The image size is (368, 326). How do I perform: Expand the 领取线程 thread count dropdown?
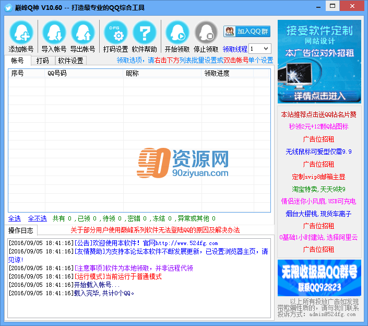(x=266, y=49)
